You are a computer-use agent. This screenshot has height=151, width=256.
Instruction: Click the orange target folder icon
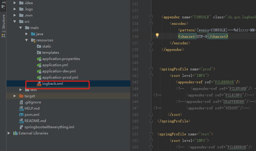(21, 96)
